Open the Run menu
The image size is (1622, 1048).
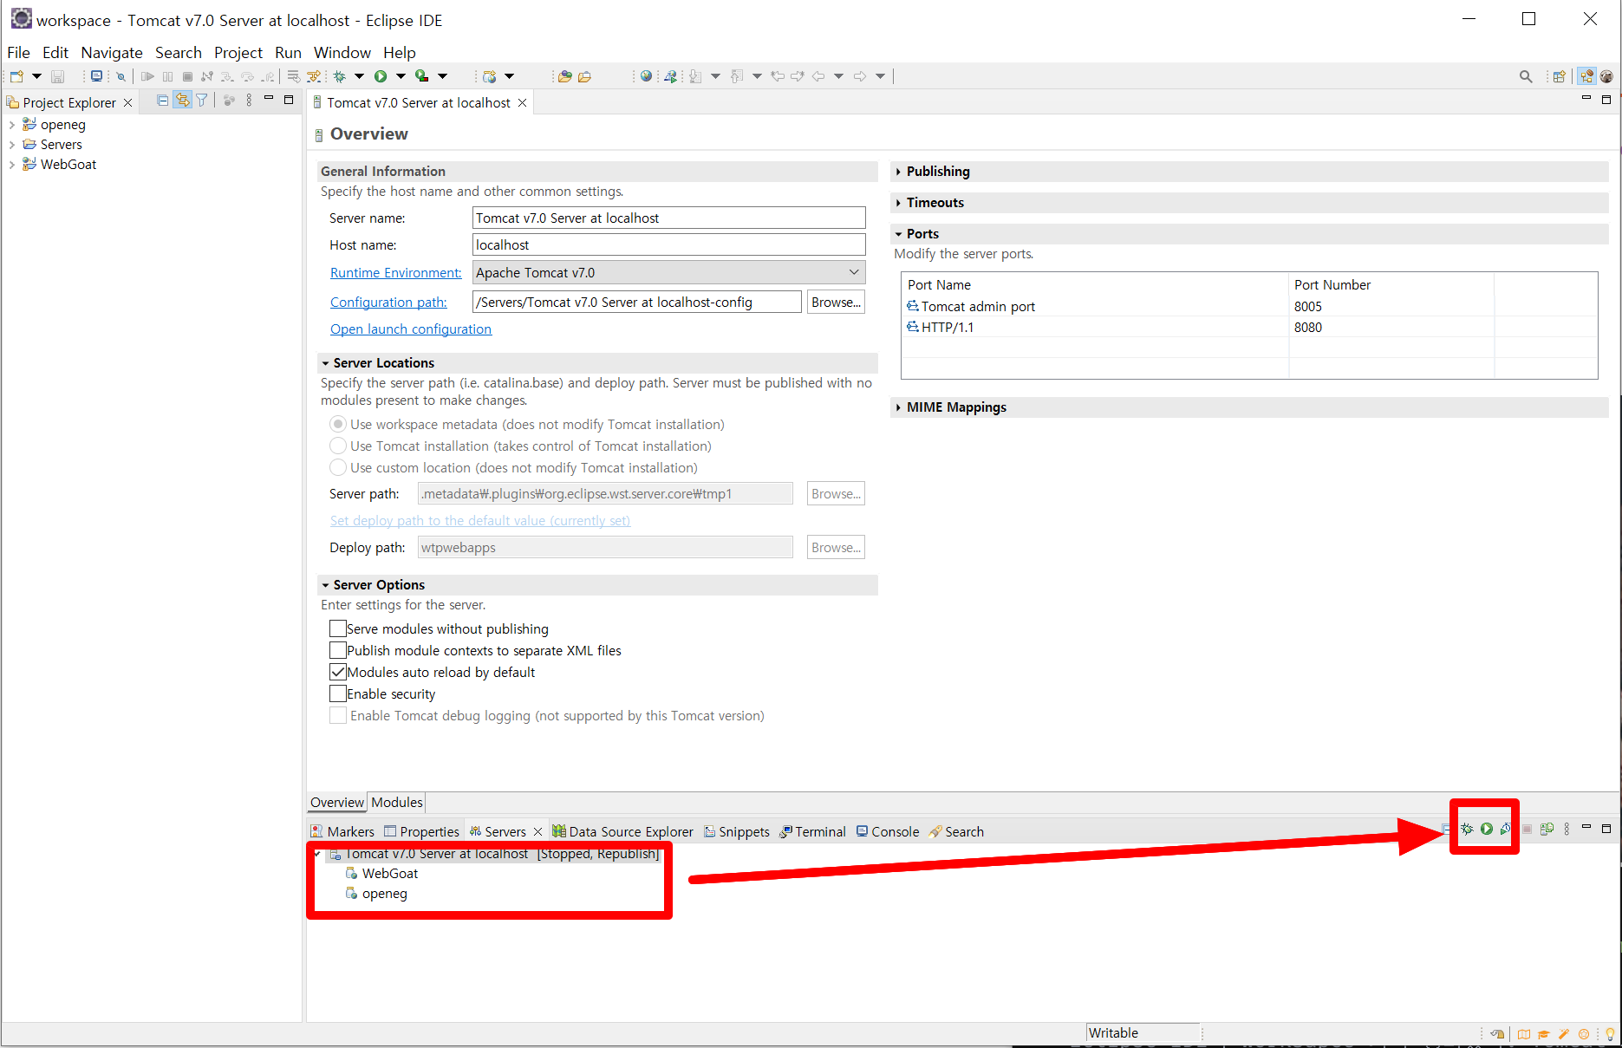[x=288, y=53]
